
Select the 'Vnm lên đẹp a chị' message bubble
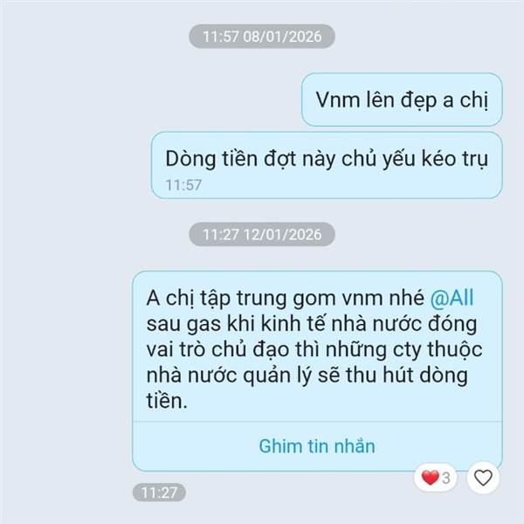[x=402, y=100]
